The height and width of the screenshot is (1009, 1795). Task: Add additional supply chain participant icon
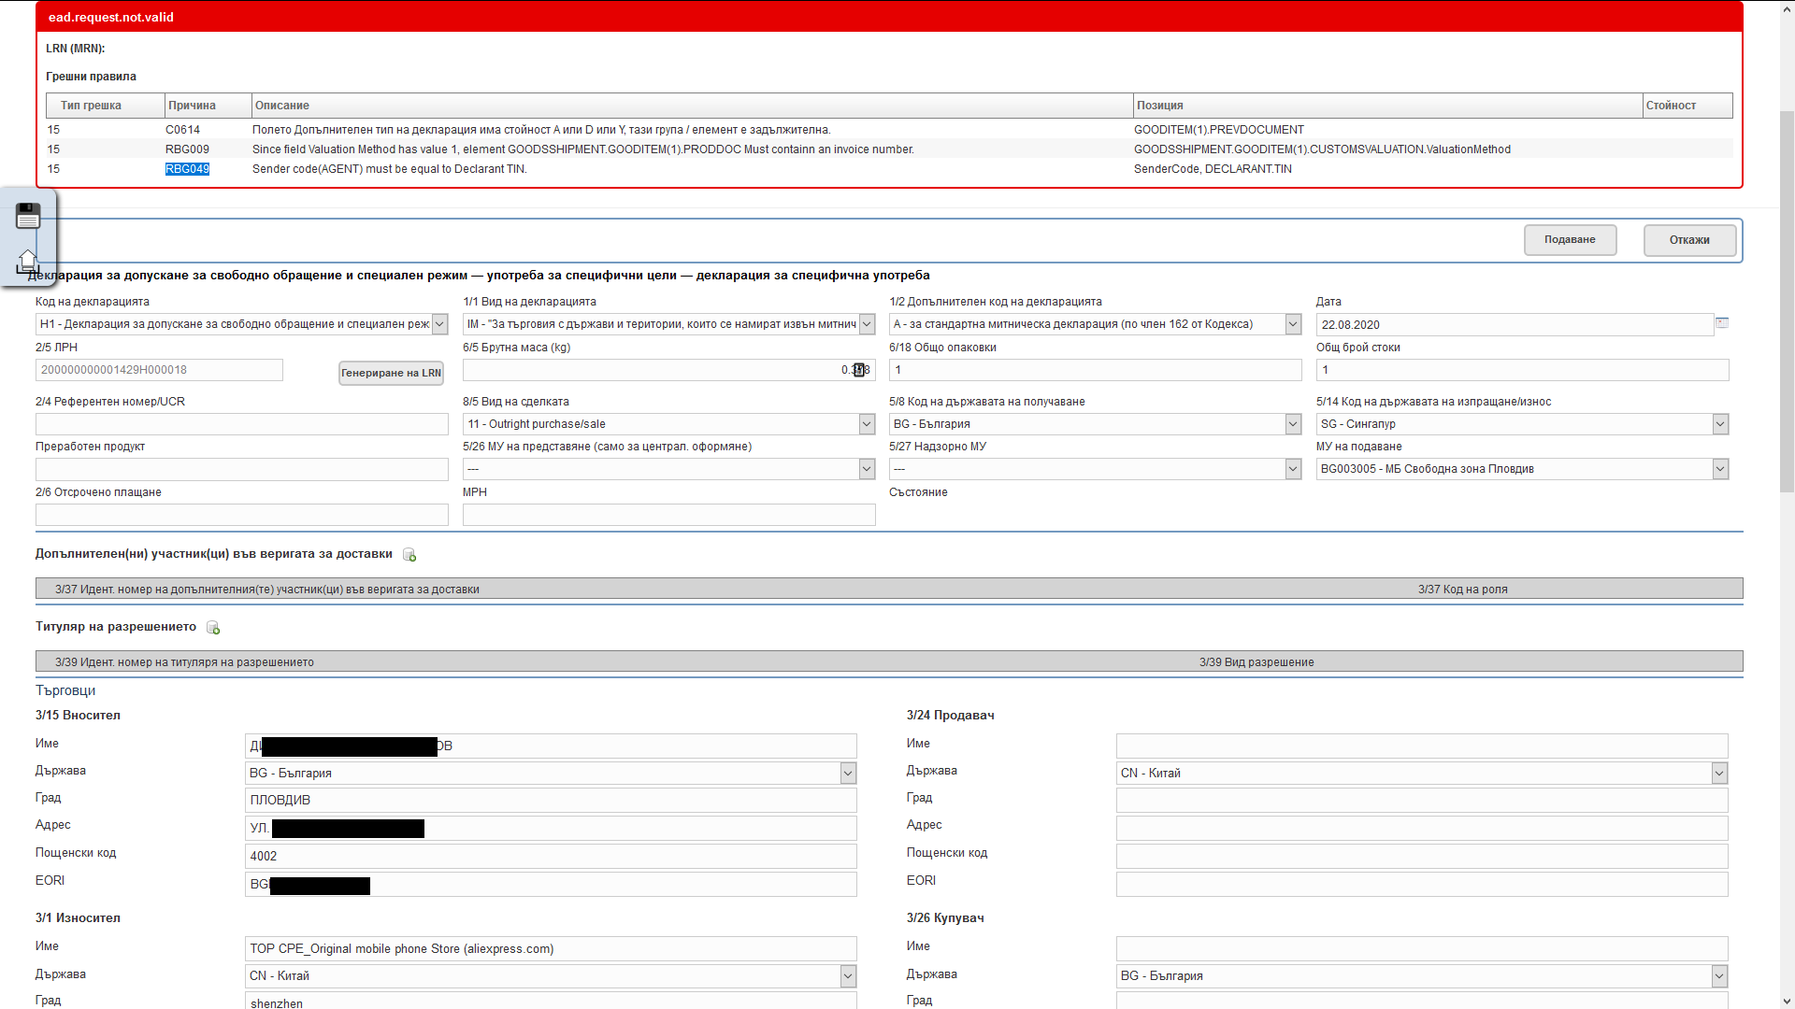tap(409, 555)
